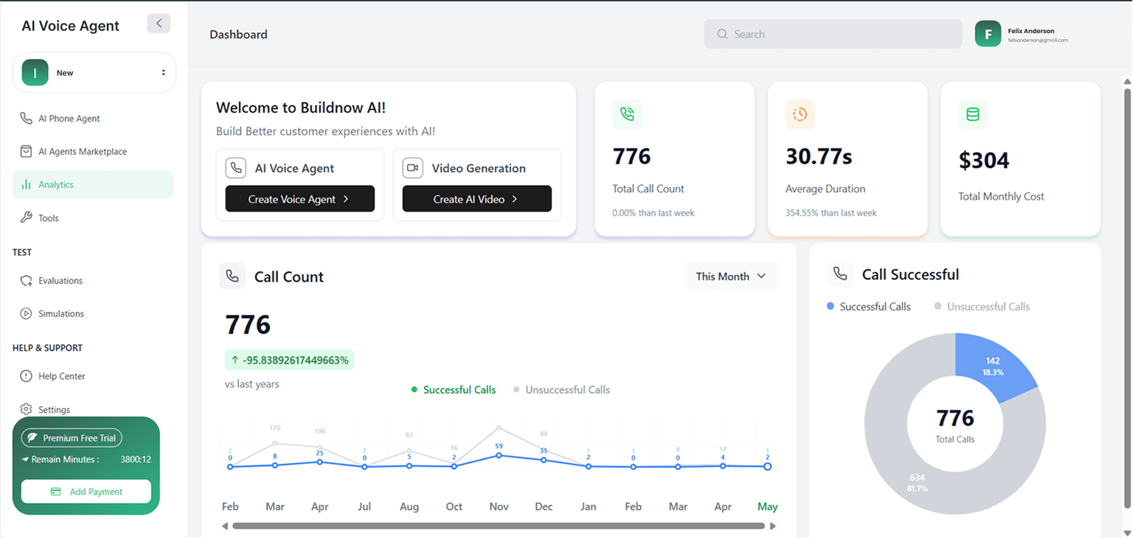
Task: Click the 30.77s average duration value
Action: [x=819, y=156]
